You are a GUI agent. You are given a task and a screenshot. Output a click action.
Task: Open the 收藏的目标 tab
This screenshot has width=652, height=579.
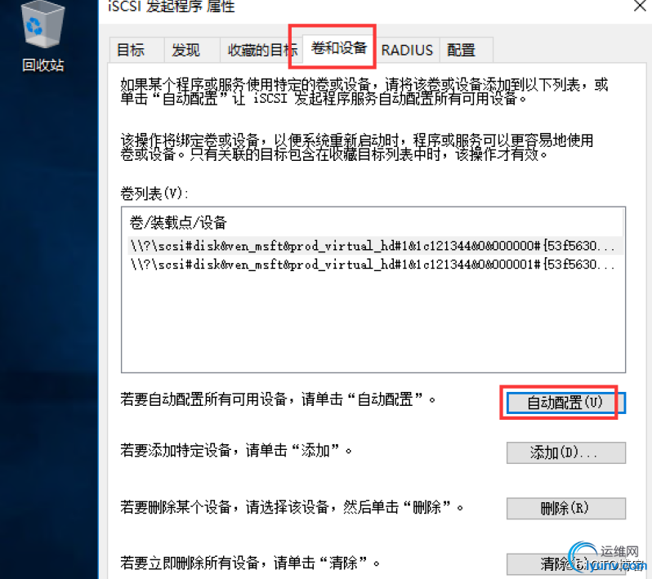tap(261, 50)
